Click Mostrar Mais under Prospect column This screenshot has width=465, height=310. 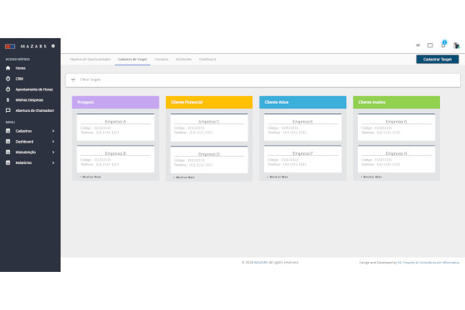[91, 177]
